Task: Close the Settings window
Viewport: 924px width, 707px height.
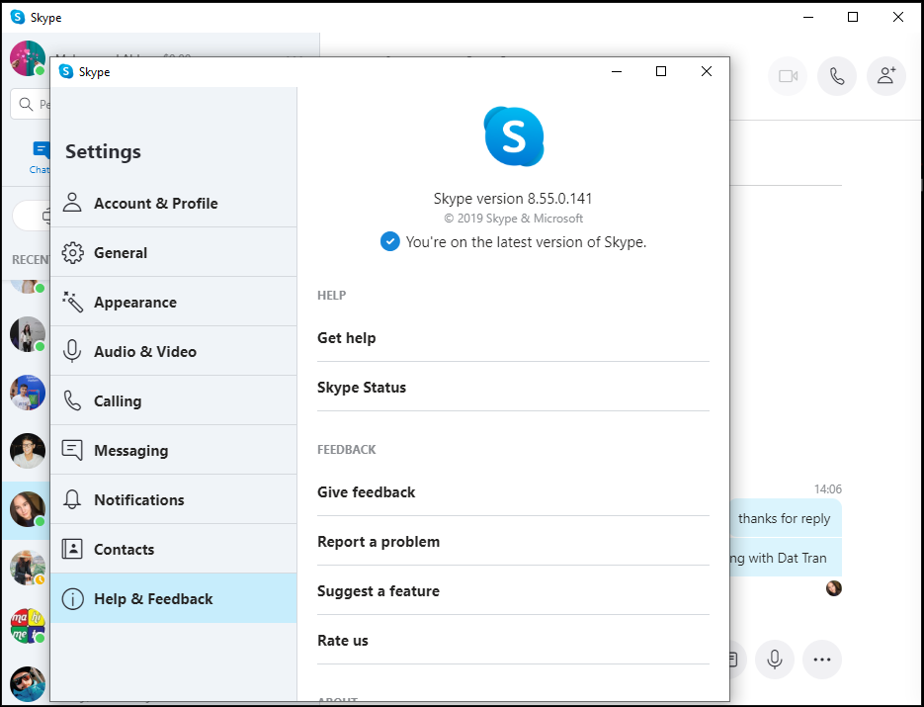Action: point(706,71)
